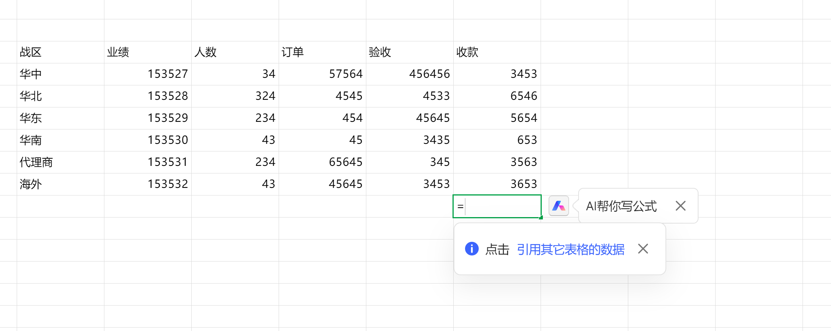Click the AI formula assistant icon

tap(558, 206)
